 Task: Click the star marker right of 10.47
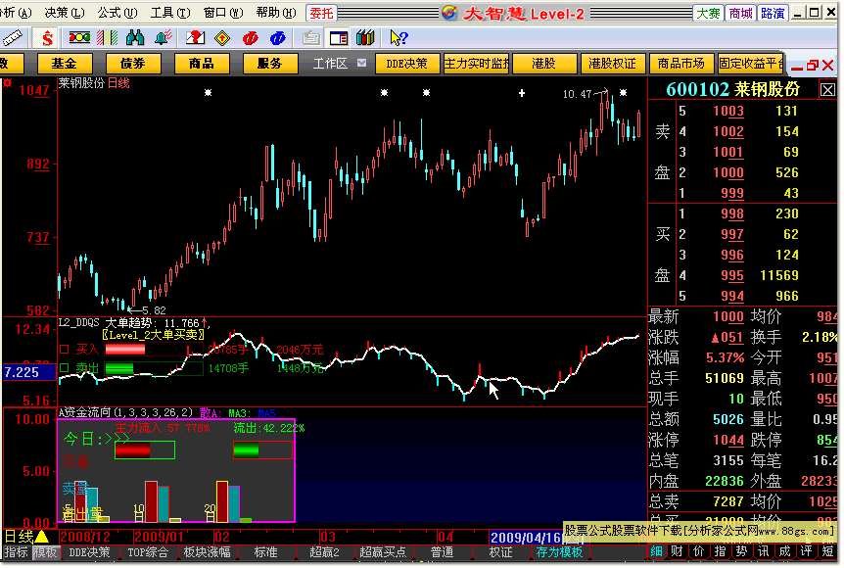point(623,93)
